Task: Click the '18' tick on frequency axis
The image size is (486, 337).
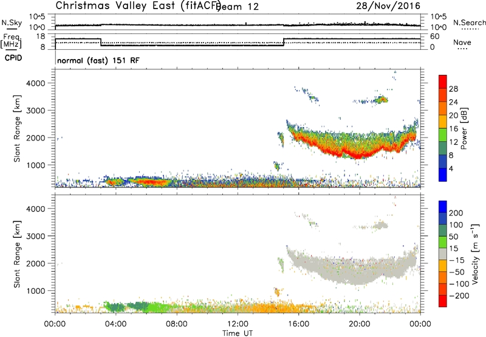Action: pos(41,36)
